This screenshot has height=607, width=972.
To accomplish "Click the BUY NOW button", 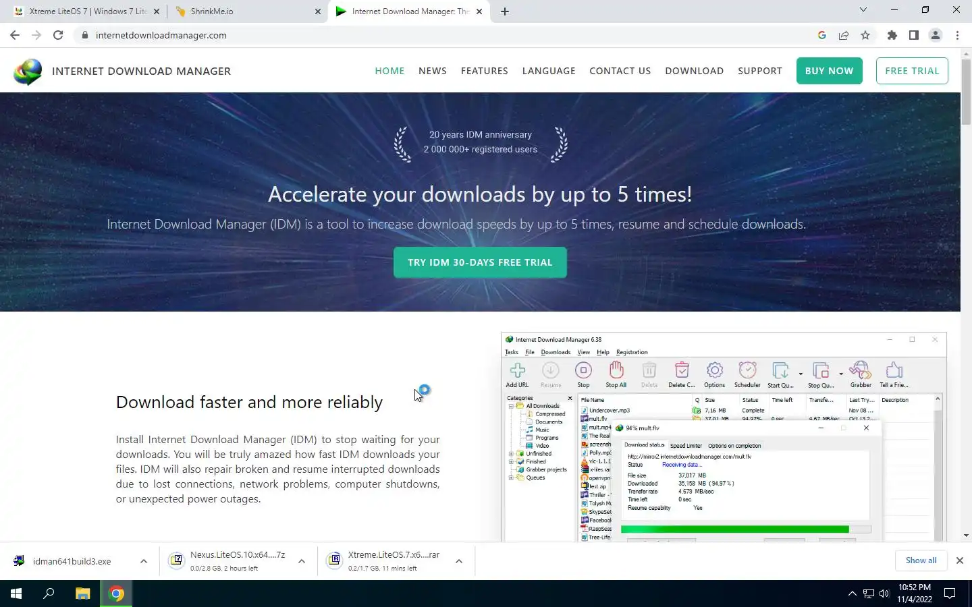I will [829, 71].
